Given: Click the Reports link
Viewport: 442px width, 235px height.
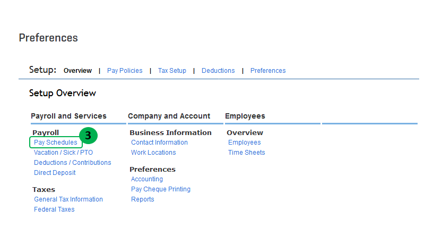Looking at the screenshot, I should (x=143, y=199).
